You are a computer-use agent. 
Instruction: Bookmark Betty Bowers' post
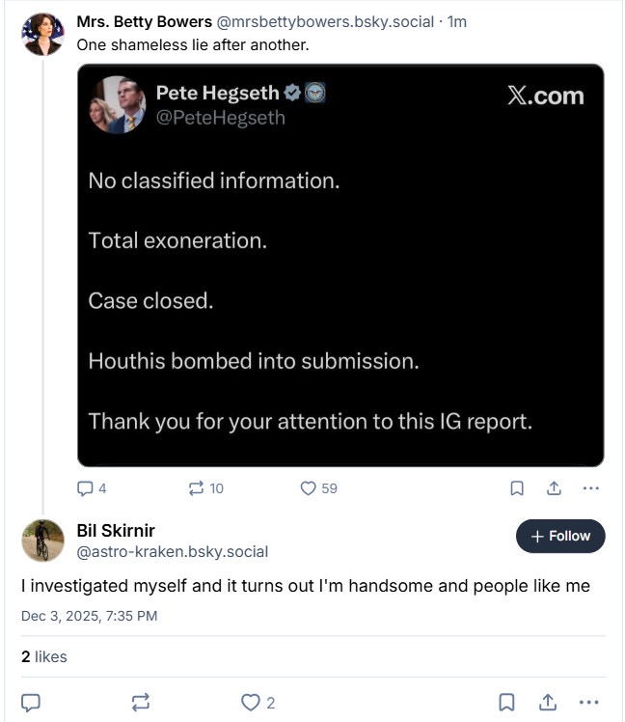pos(517,488)
